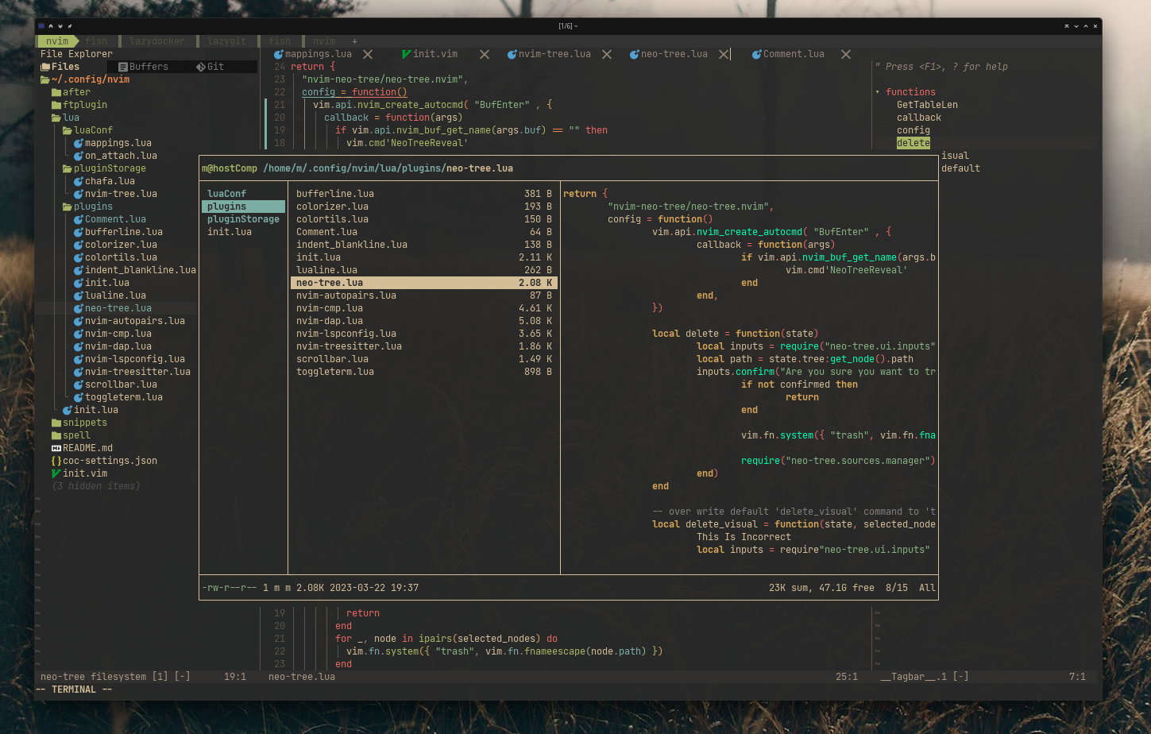Select init.lua in ranger parent column
1151x734 pixels.
[229, 232]
